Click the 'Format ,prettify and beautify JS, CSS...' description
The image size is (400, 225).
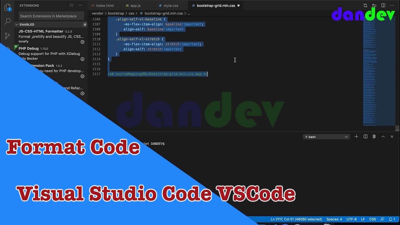51,37
